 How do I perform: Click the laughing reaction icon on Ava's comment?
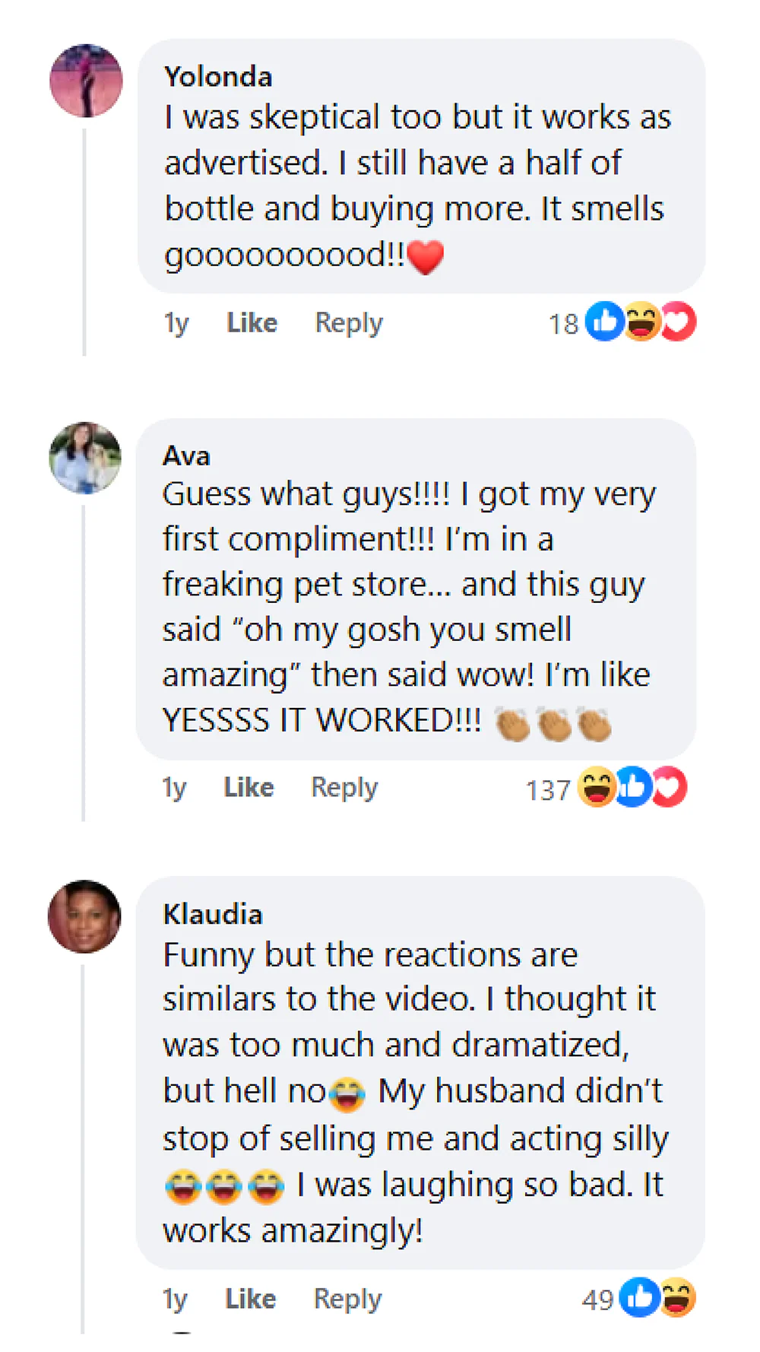tap(597, 787)
